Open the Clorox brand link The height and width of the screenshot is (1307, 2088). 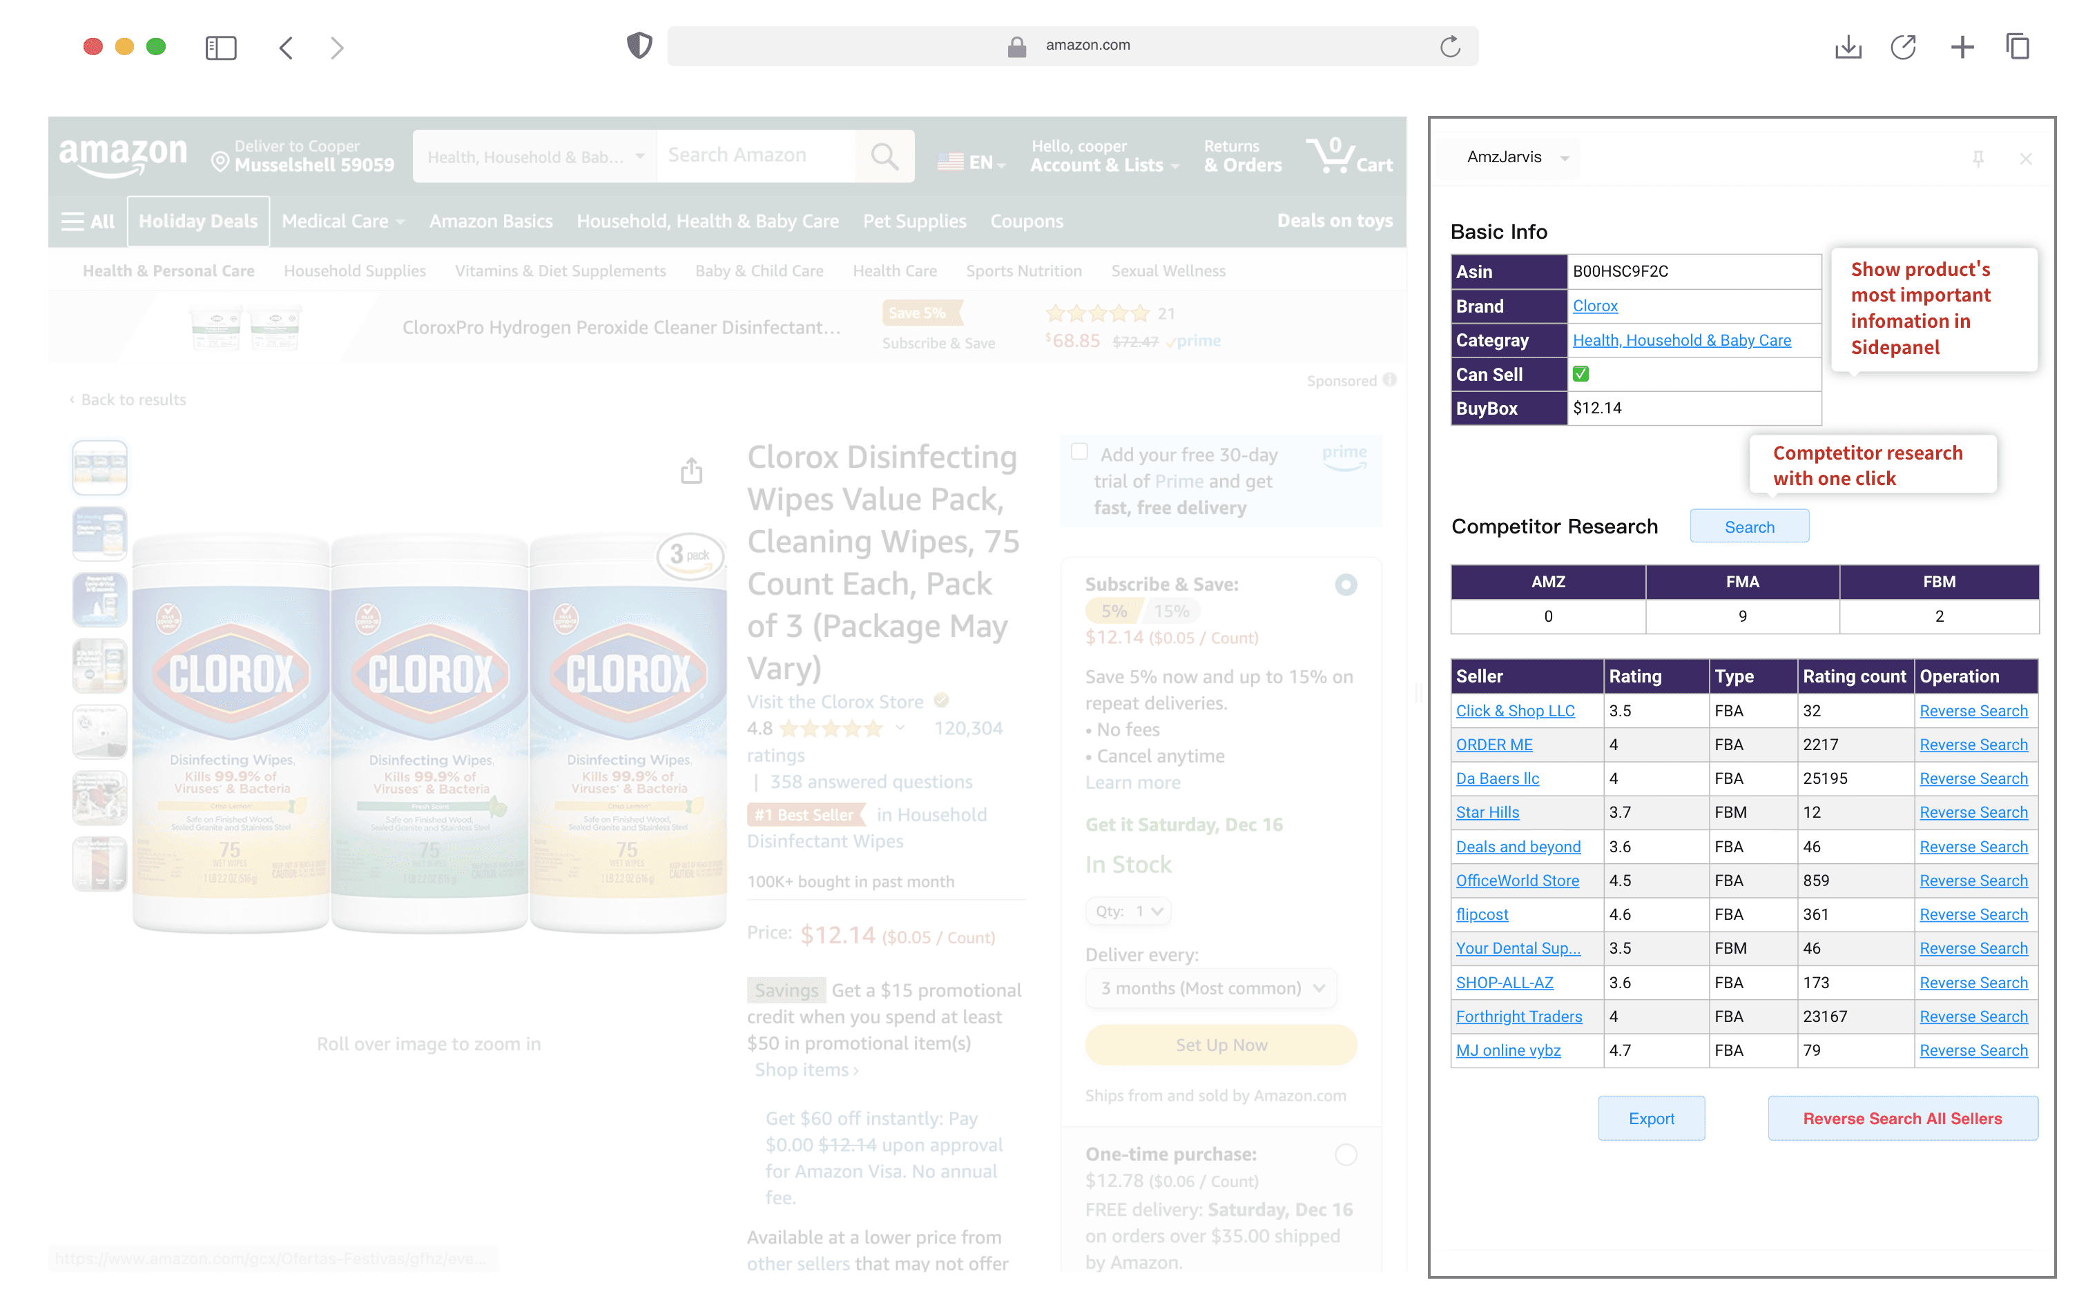(1595, 305)
